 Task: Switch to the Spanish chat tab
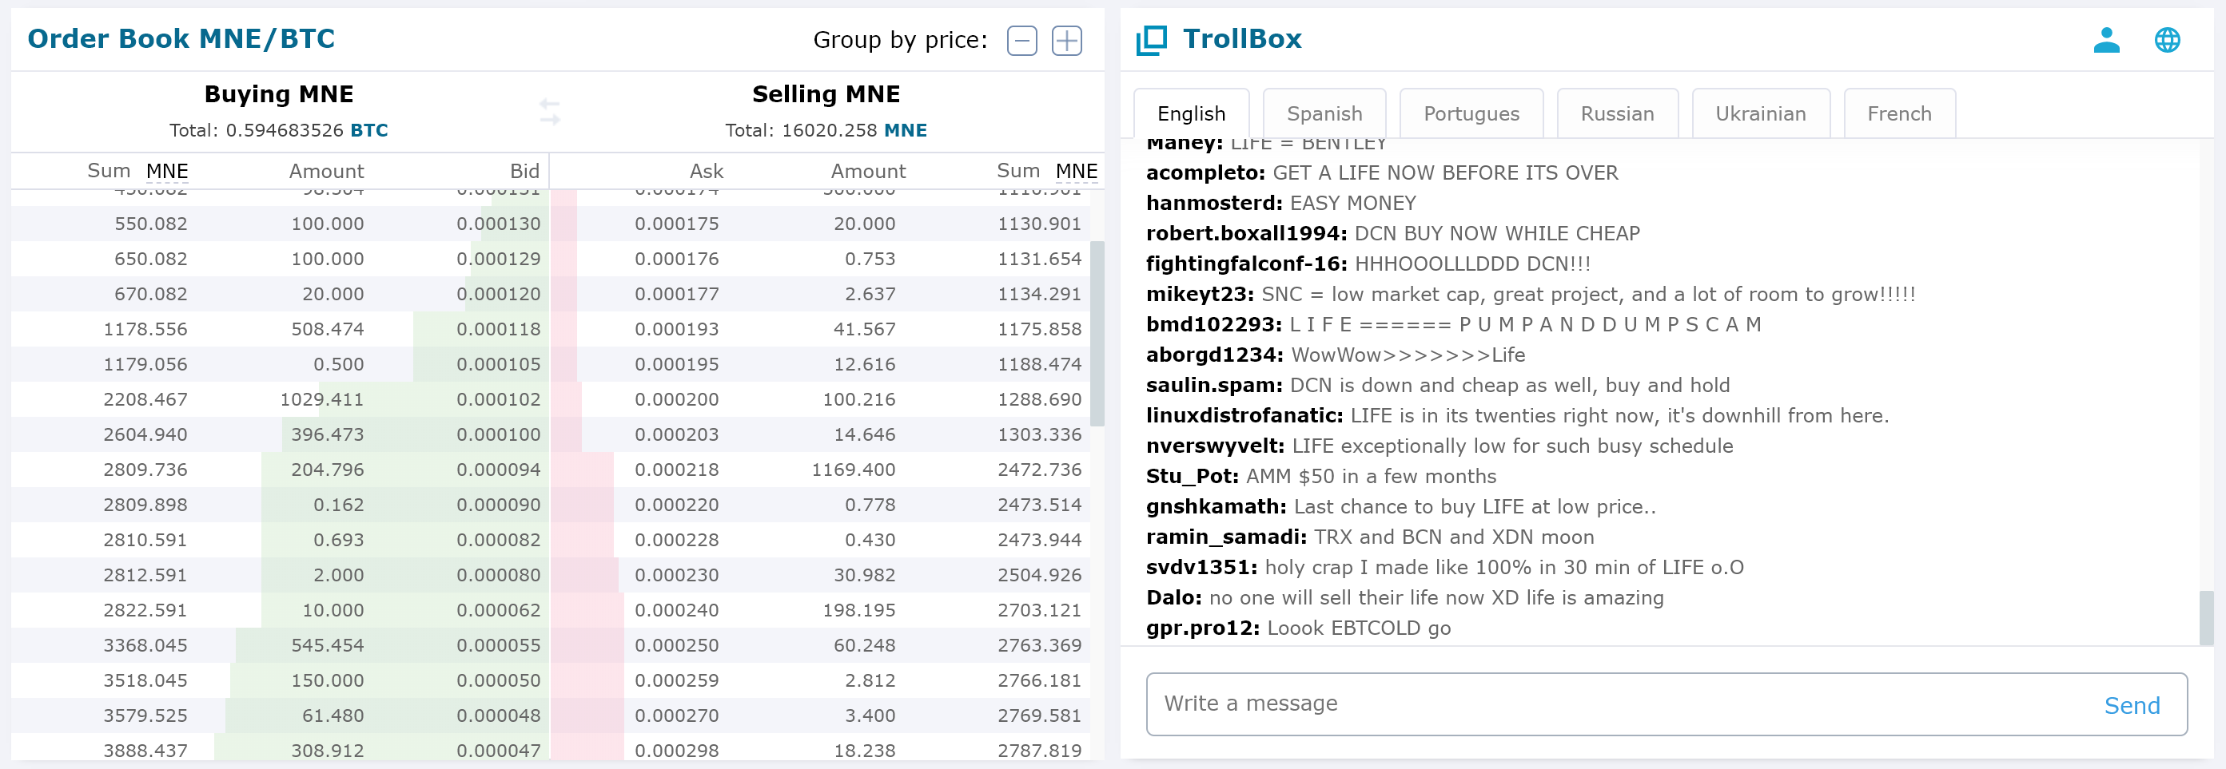point(1324,113)
